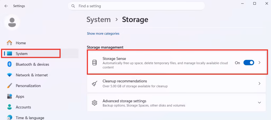Screen dimensions: 271x120
Task: Click the Accounts person icon
Action: tap(9, 107)
